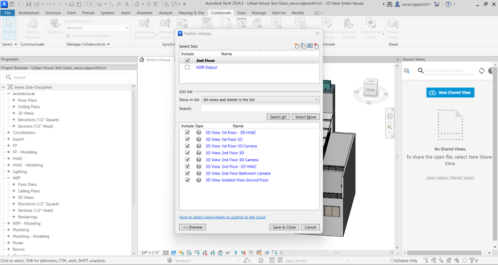Click Detail Level icon in view control bar
Screen dimensions: 498x265
click(x=166, y=253)
